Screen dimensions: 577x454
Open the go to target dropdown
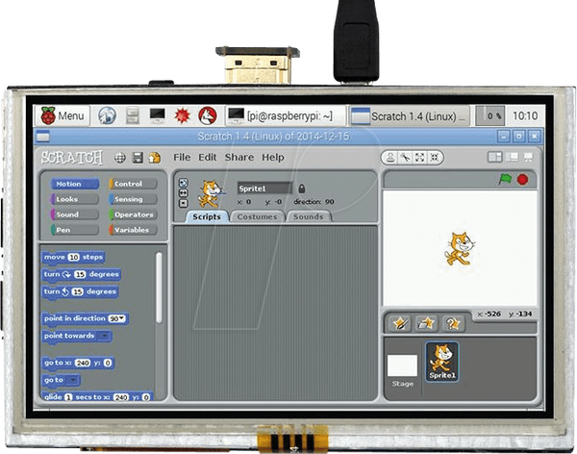pyautogui.click(x=73, y=380)
